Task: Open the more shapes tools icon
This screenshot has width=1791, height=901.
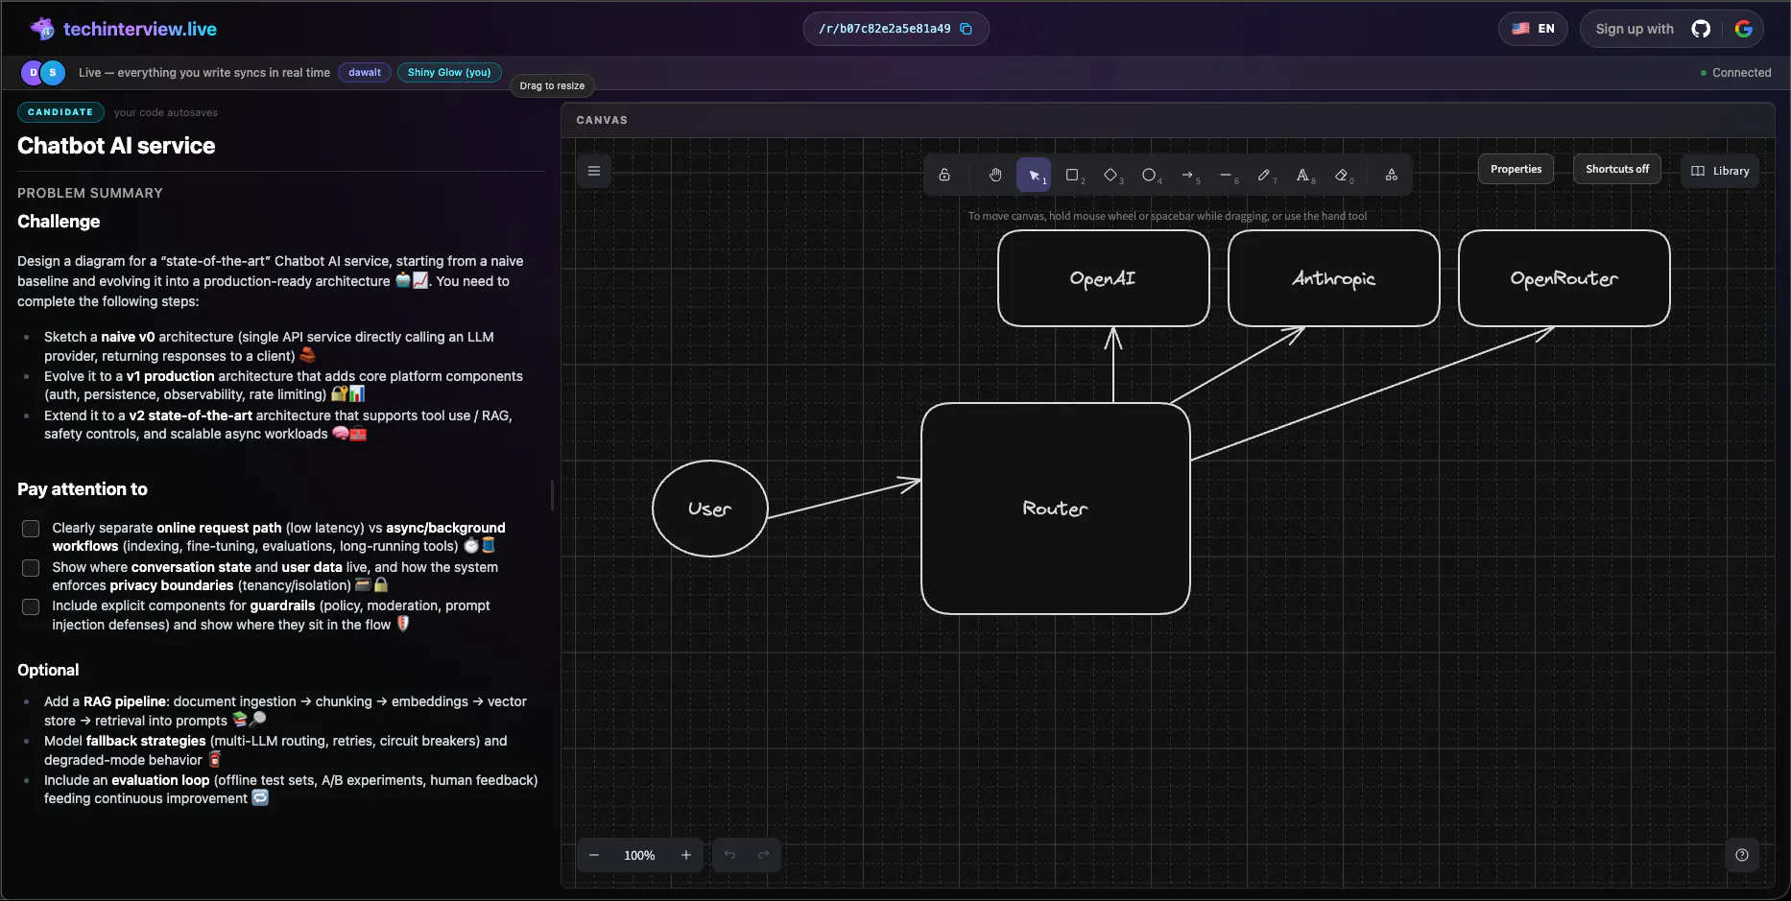Action: tap(1392, 175)
